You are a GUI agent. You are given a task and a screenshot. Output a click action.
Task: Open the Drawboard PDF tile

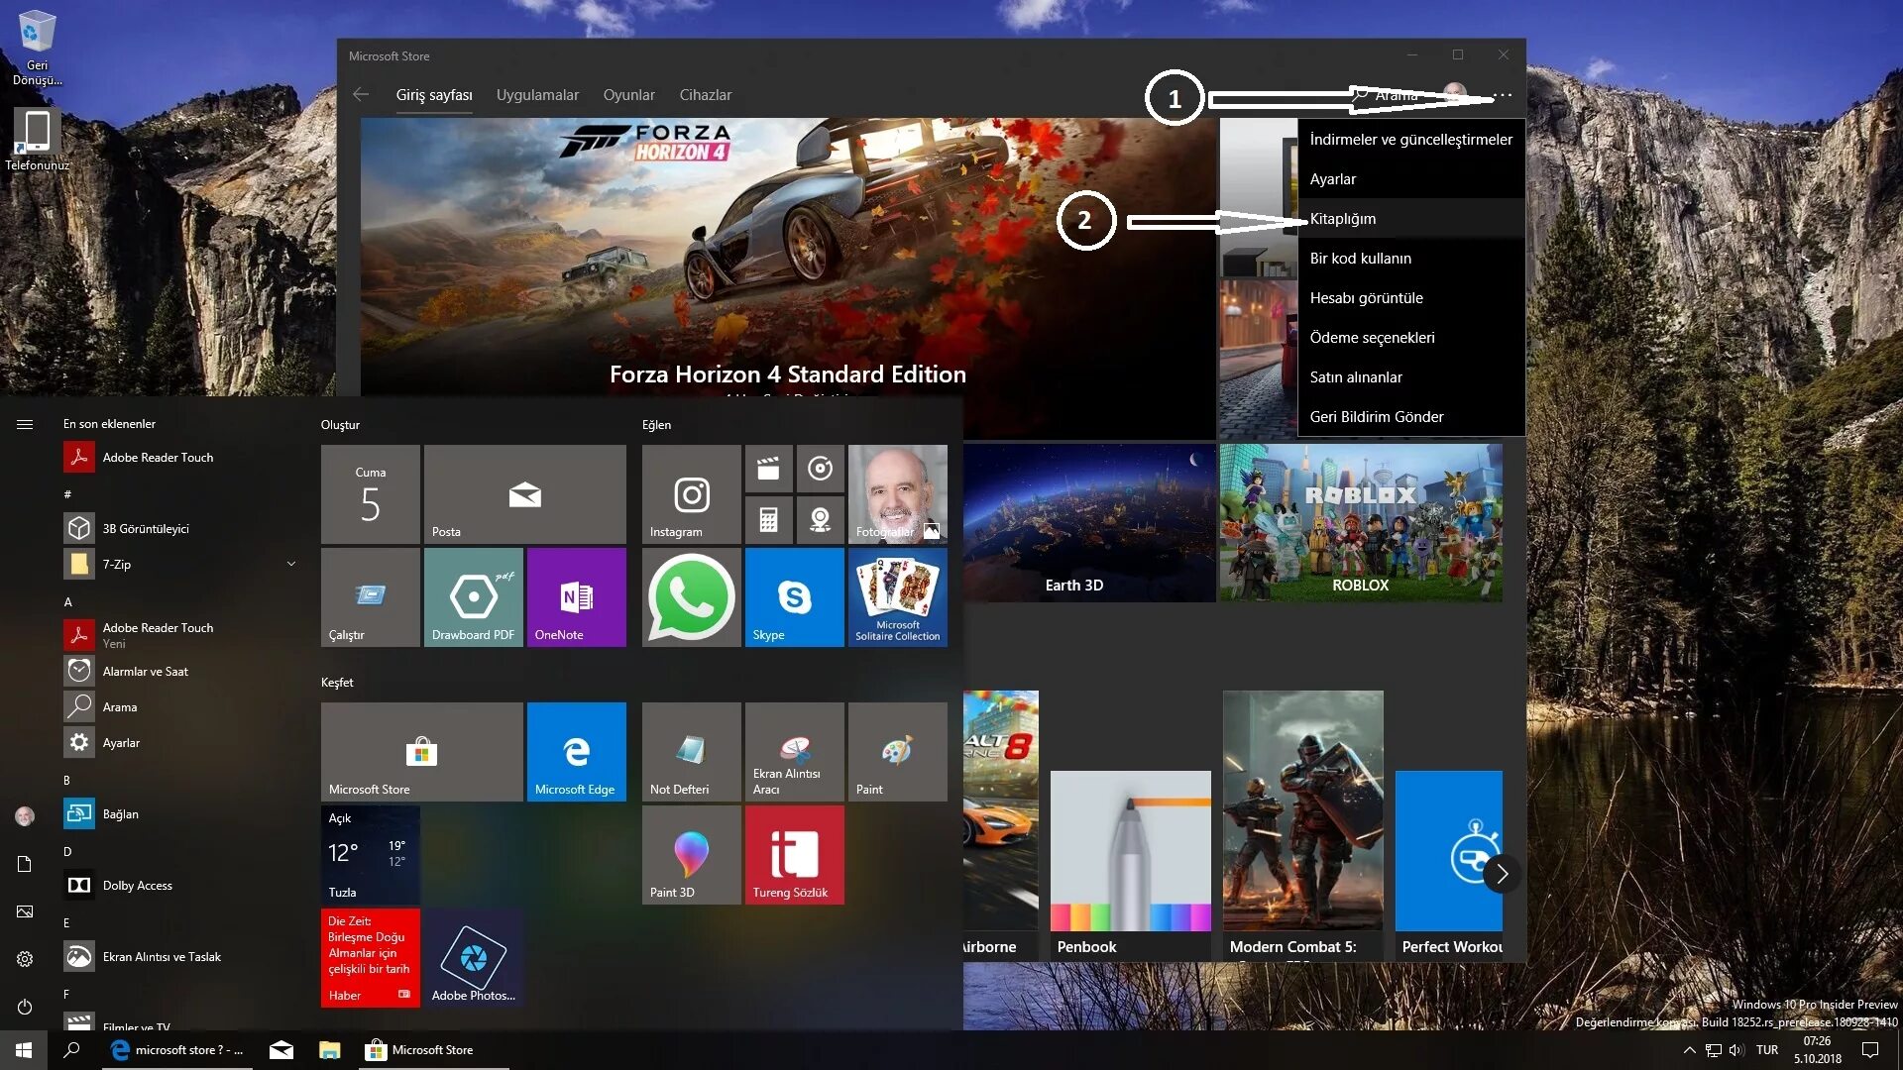click(473, 597)
